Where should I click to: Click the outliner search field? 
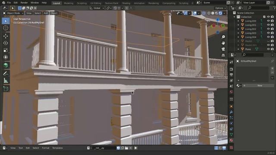[258, 8]
